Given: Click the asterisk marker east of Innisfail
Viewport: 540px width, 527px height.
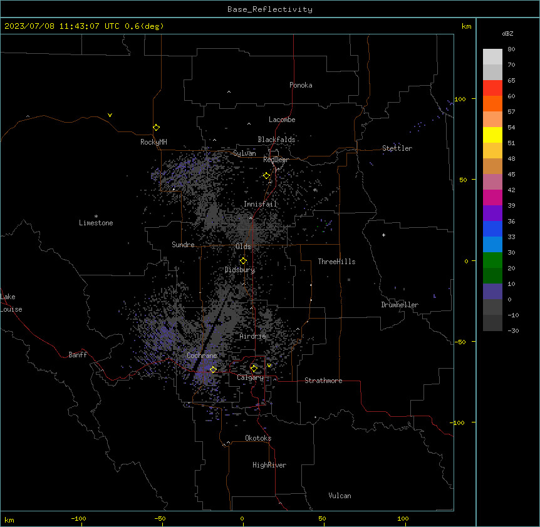Looking at the screenshot, I should pyautogui.click(x=315, y=190).
